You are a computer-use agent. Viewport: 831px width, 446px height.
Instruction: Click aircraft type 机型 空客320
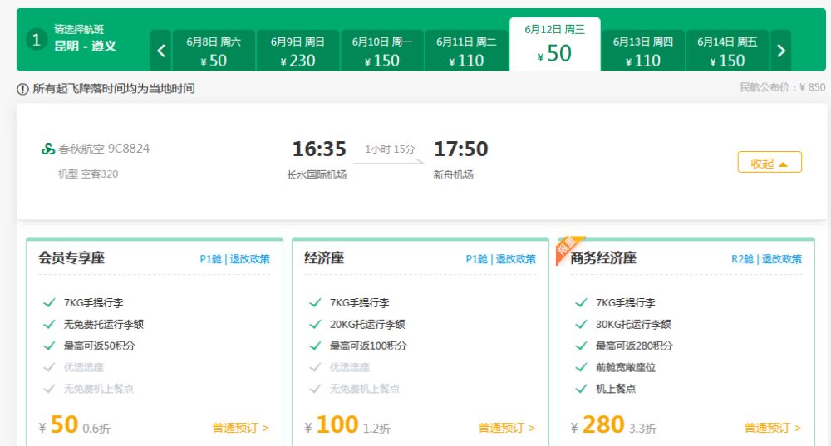click(88, 174)
